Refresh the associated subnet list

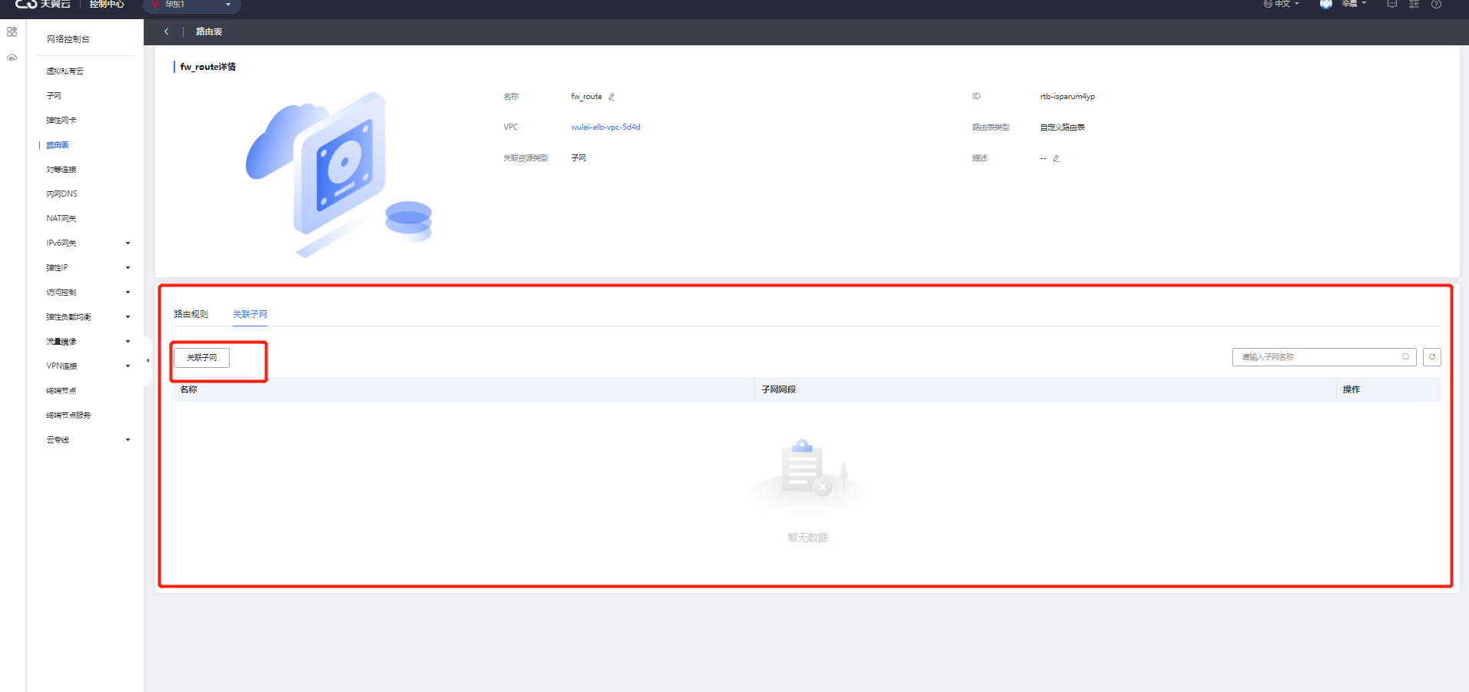click(1431, 357)
